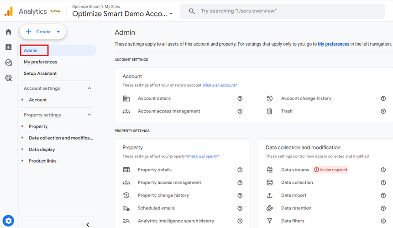This screenshot has height=228, width=393.
Task: Follow the My preferences link in description
Action: click(333, 44)
